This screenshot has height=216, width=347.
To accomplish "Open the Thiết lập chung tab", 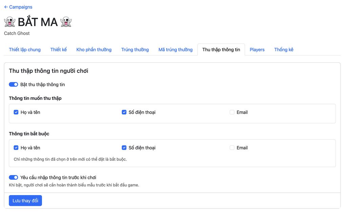I will (25, 49).
